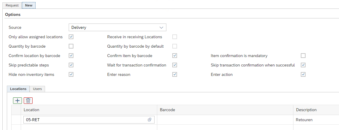Uncheck Wait for transaction confirmation
The height and width of the screenshot is (130, 339).
tap(175, 65)
